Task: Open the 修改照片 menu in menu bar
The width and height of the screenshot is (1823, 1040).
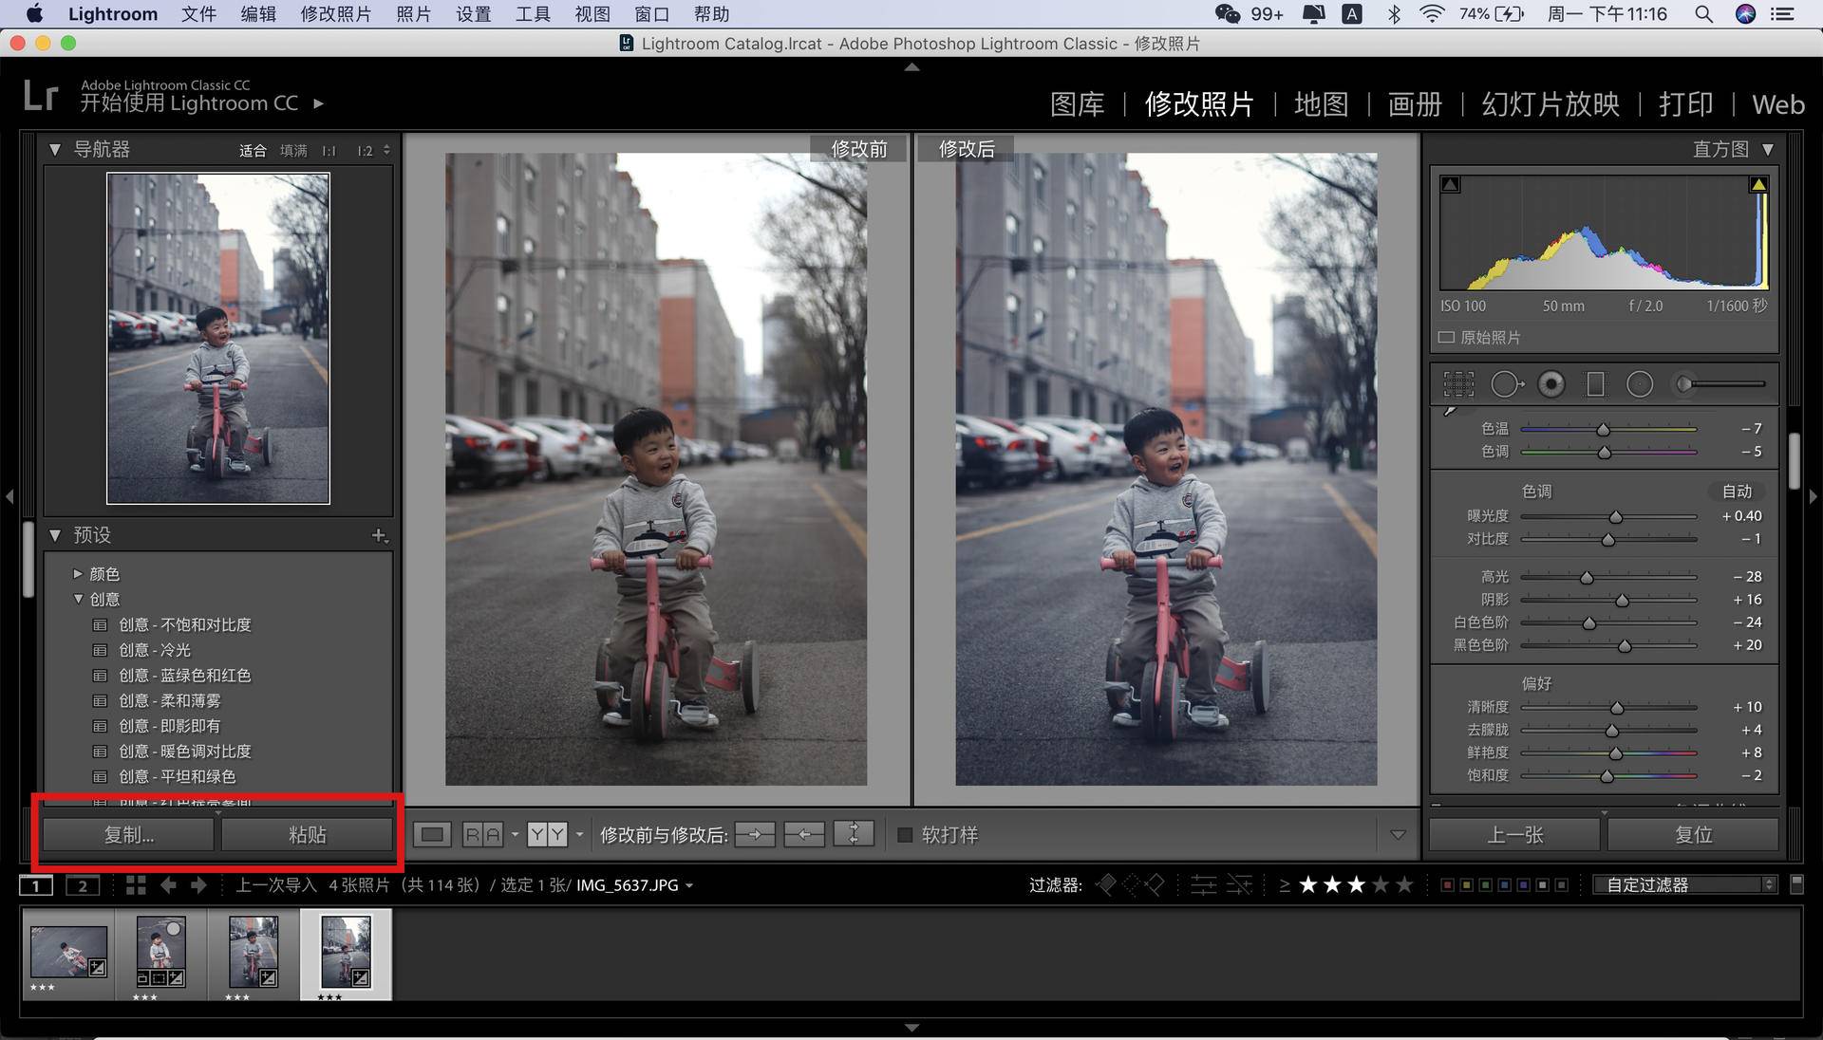Action: click(335, 14)
